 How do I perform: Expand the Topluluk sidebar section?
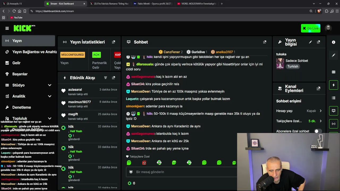click(49, 119)
